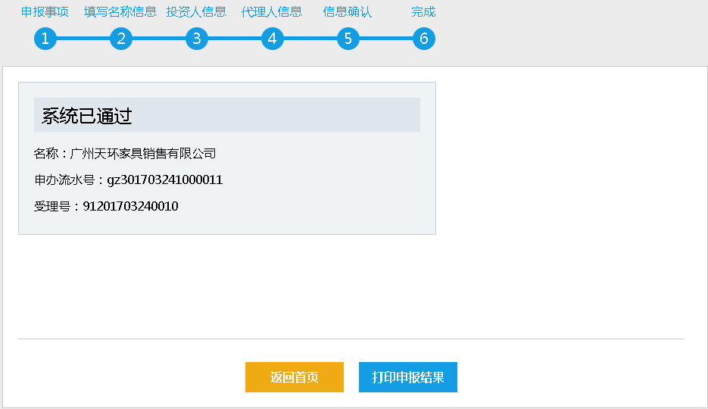Viewport: 708px width, 409px height.
Task: Click the company name 广州天环家具销售有限公司
Action: click(143, 154)
